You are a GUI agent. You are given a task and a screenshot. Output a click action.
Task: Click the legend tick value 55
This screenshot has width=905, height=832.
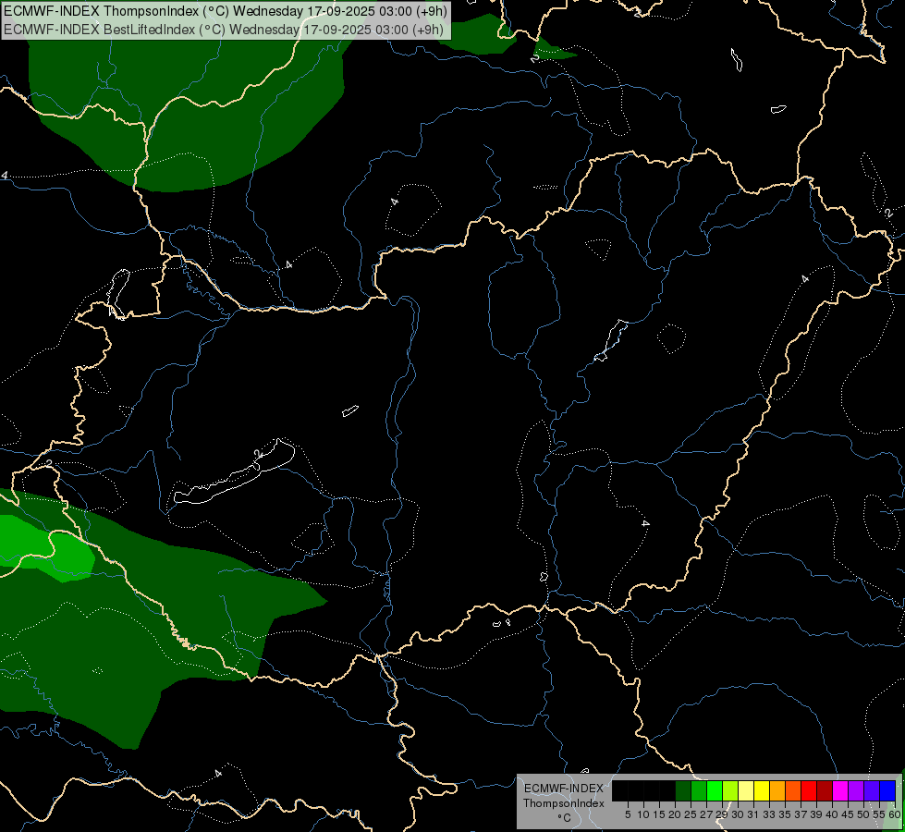tap(879, 814)
